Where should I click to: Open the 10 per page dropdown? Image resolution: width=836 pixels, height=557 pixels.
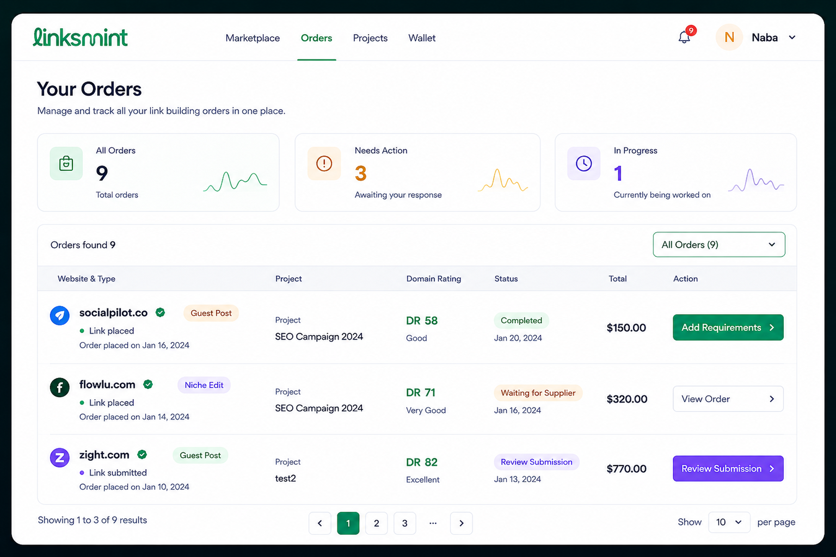(729, 522)
